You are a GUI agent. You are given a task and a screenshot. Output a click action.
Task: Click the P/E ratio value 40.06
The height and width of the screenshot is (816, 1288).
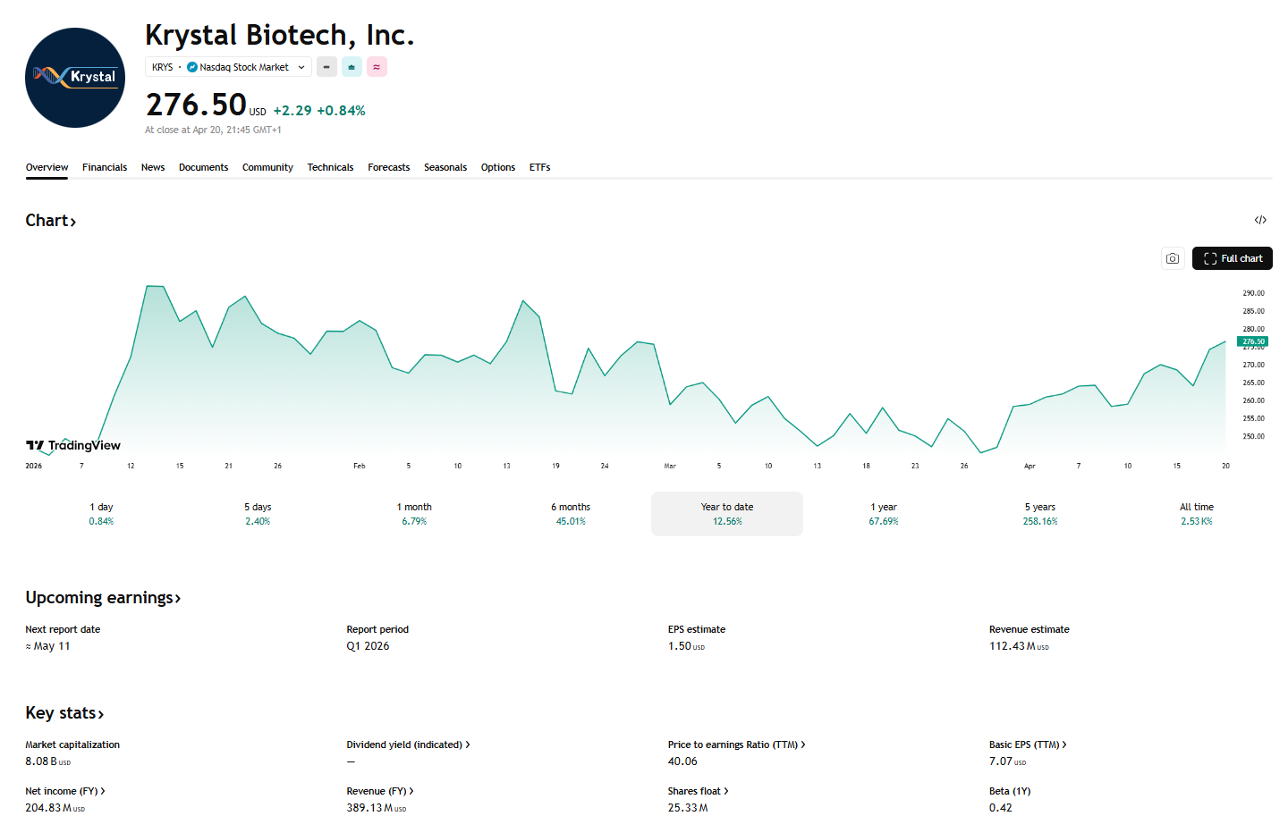pos(682,761)
